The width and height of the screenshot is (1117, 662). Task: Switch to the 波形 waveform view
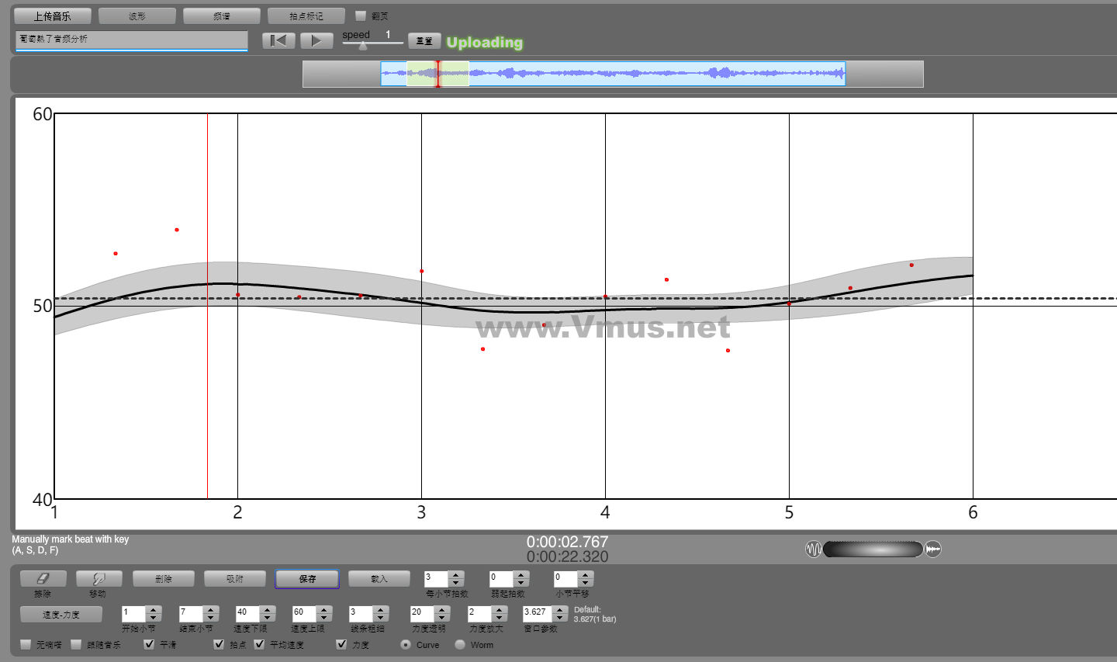pyautogui.click(x=137, y=16)
